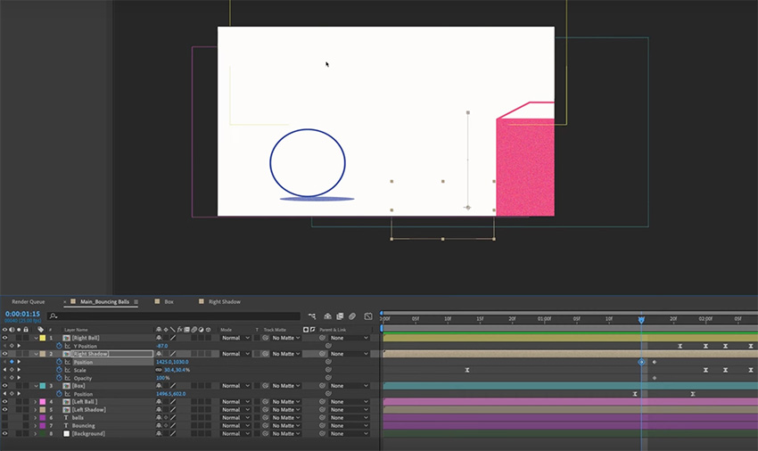
Task: Click the shy switch of Left Ball layer
Action: (x=159, y=402)
